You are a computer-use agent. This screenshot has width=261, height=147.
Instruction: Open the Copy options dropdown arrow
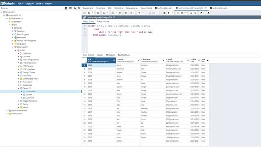click(x=117, y=13)
